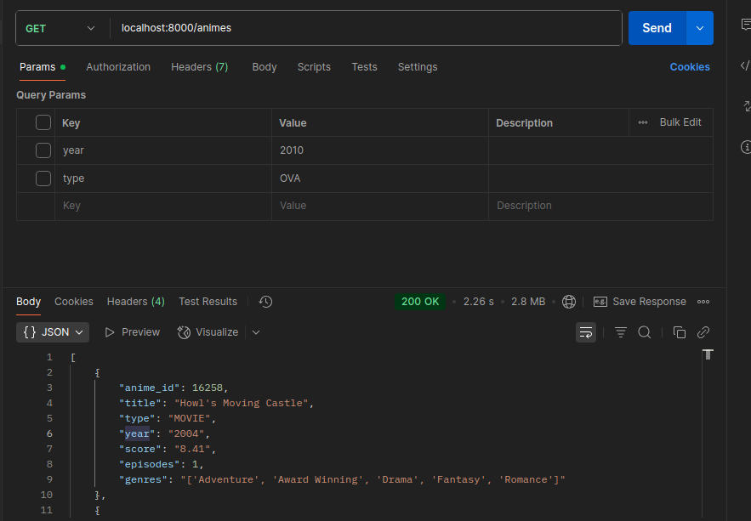Image resolution: width=751 pixels, height=521 pixels.
Task: Open the GET method dropdown
Action: click(60, 28)
